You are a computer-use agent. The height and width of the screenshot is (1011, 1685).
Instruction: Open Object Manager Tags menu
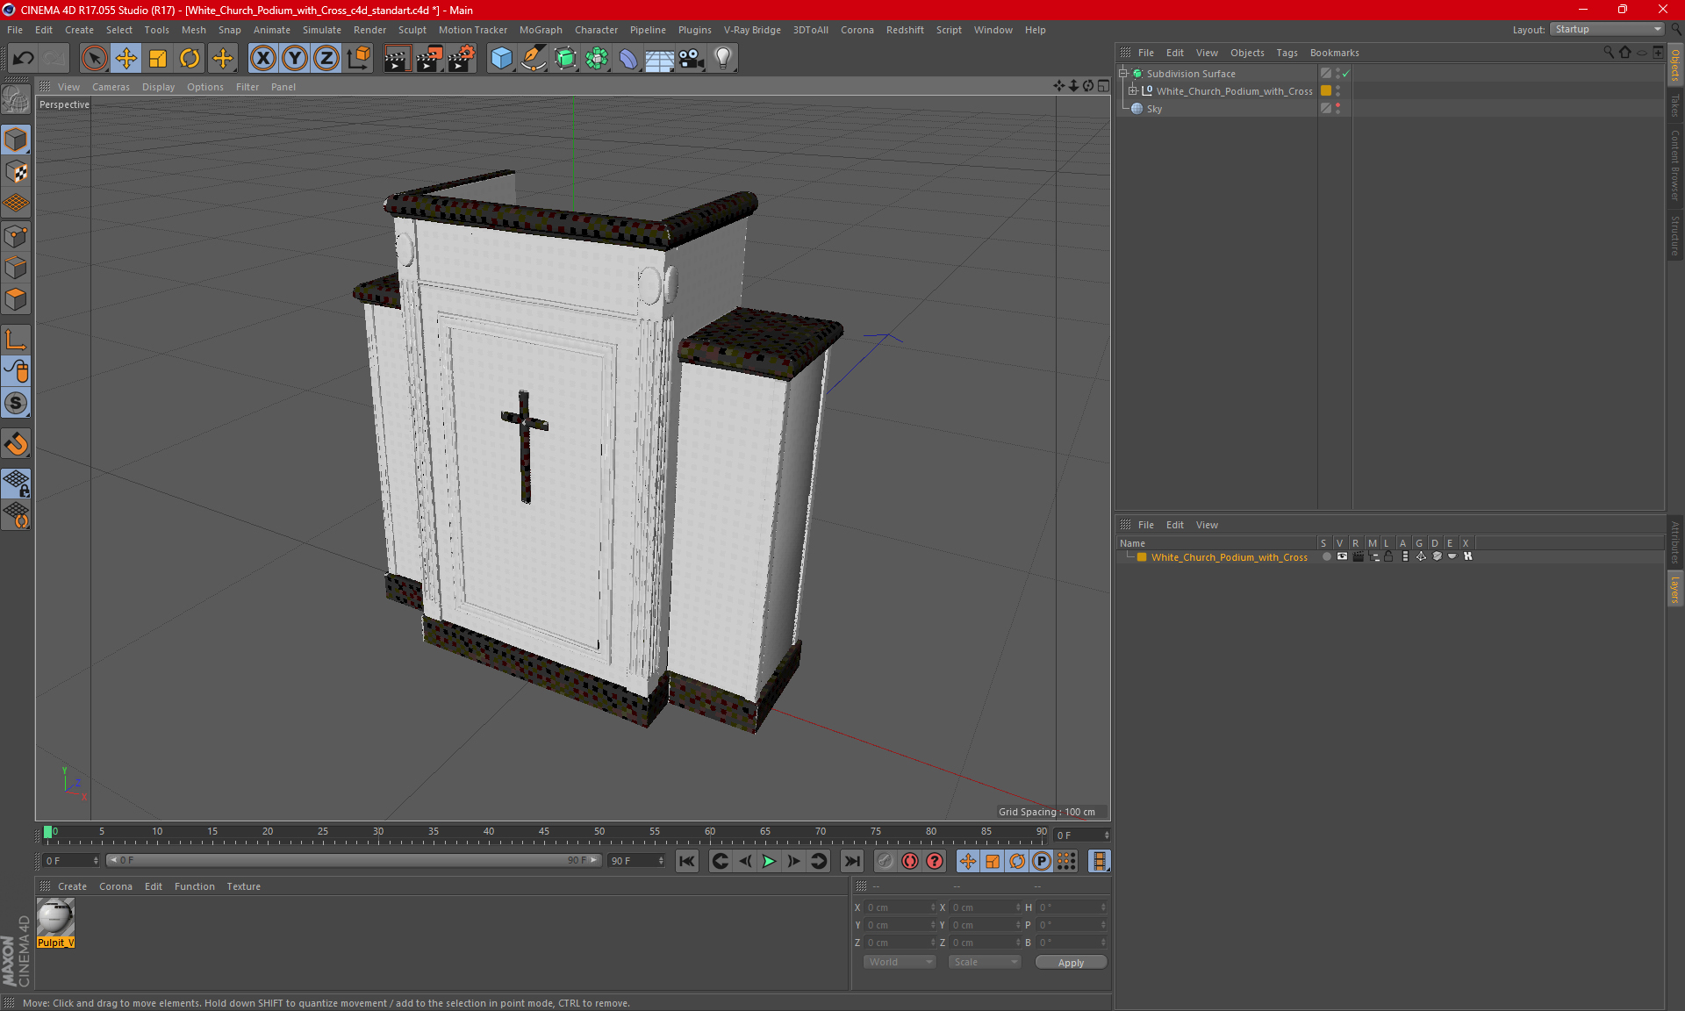(1287, 53)
